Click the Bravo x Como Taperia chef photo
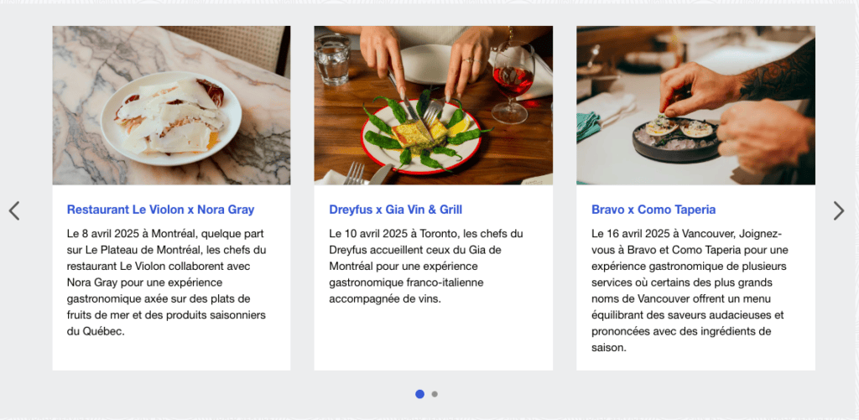Image resolution: width=859 pixels, height=420 pixels. 695,105
